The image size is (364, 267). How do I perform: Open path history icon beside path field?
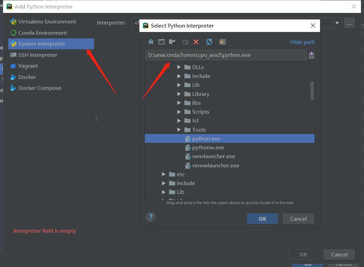[x=312, y=55]
